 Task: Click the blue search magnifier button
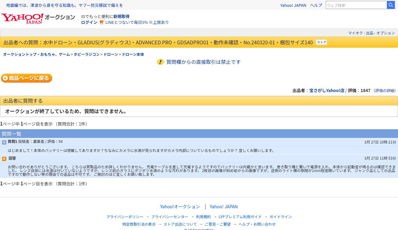point(391,5)
